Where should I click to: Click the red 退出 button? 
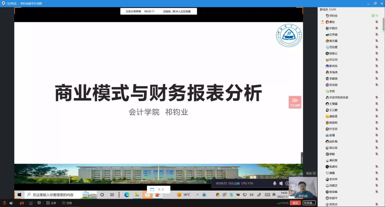pyautogui.click(x=295, y=203)
